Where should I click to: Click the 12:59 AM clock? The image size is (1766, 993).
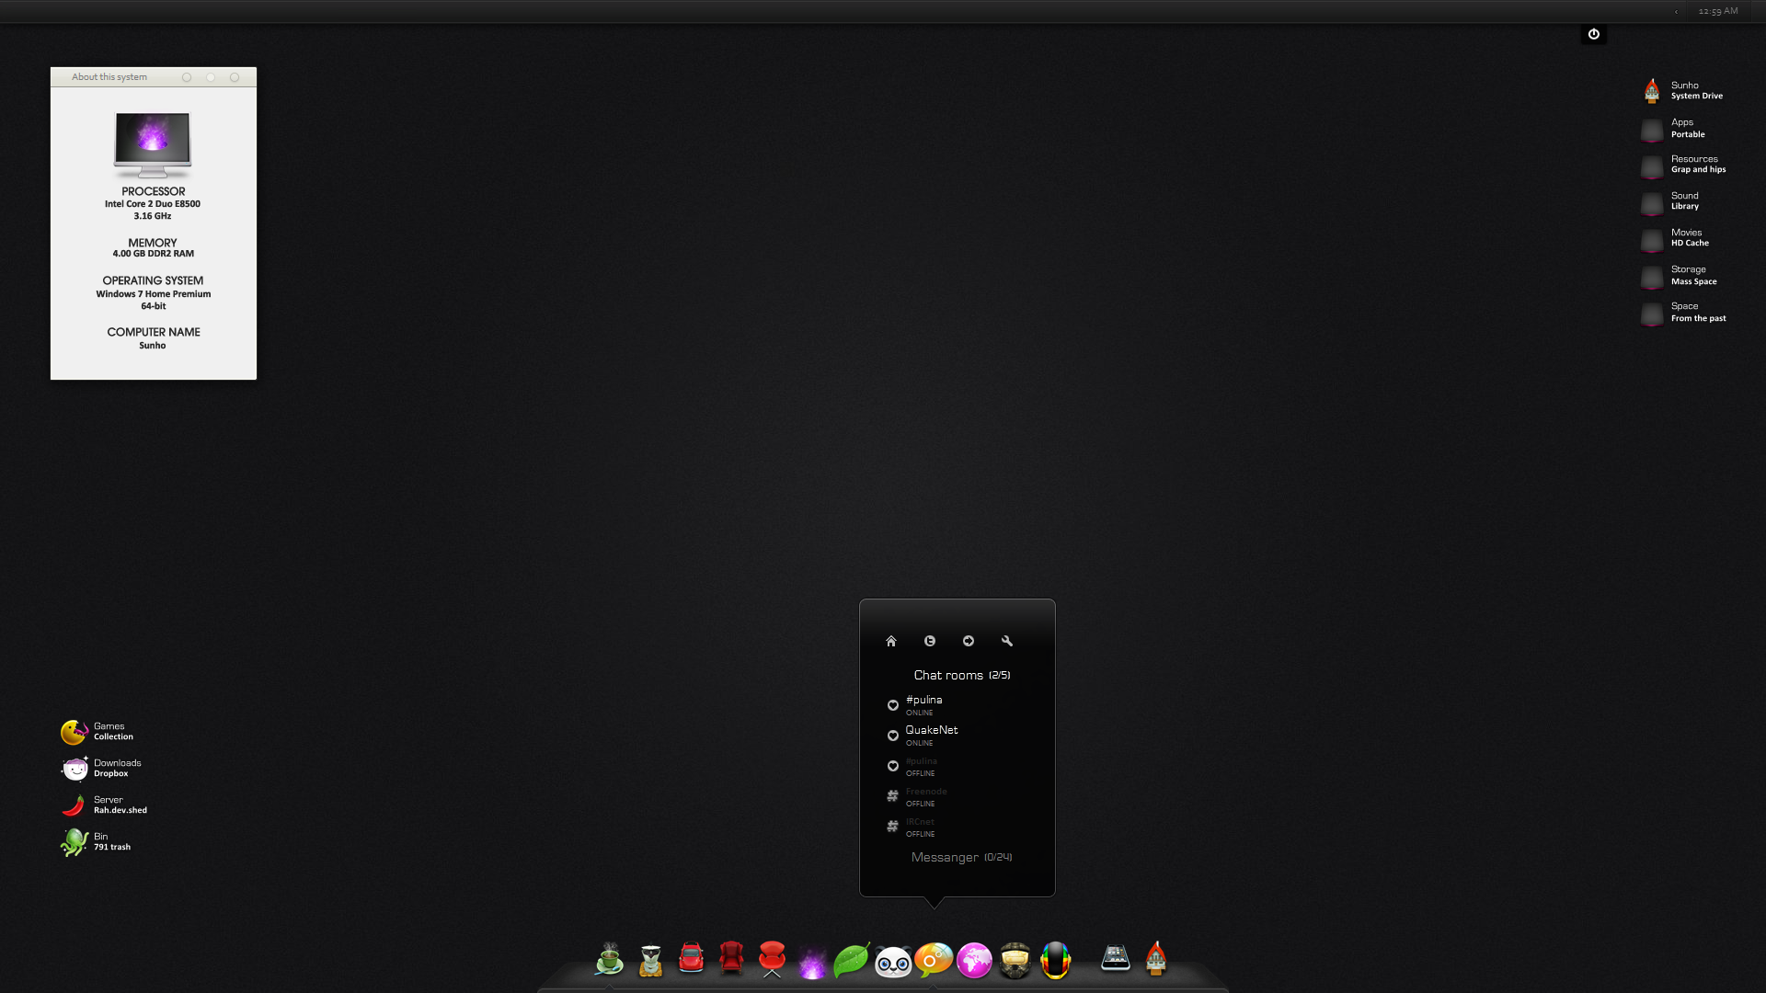tap(1718, 11)
